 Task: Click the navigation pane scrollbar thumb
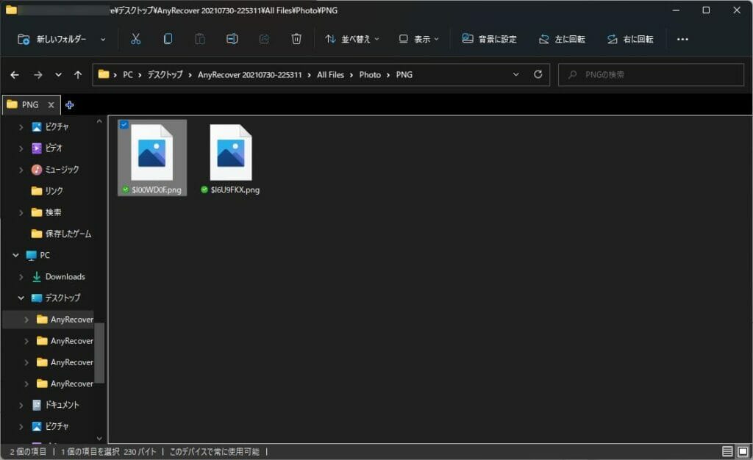tap(99, 353)
